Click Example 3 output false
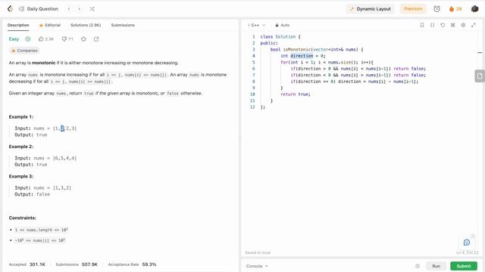 pyautogui.click(x=32, y=194)
